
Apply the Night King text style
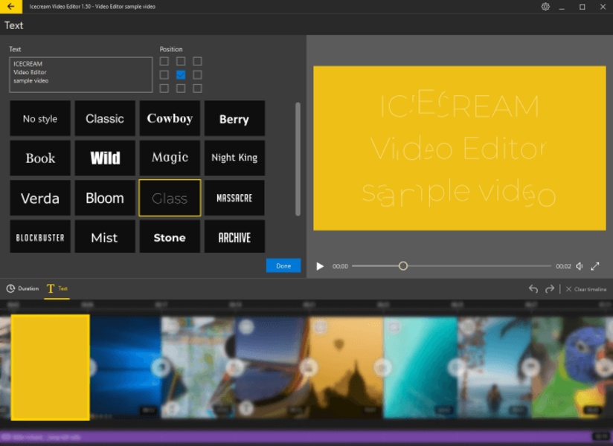click(234, 158)
